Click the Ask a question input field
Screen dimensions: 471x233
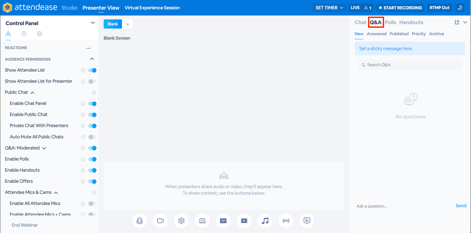(x=392, y=206)
